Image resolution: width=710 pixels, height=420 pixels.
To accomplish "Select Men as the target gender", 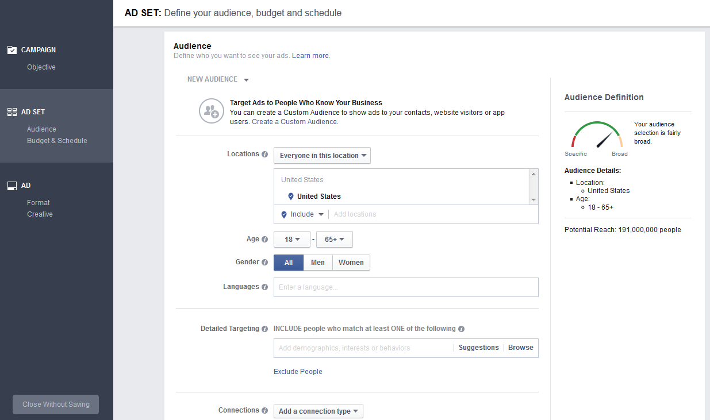I will 318,263.
